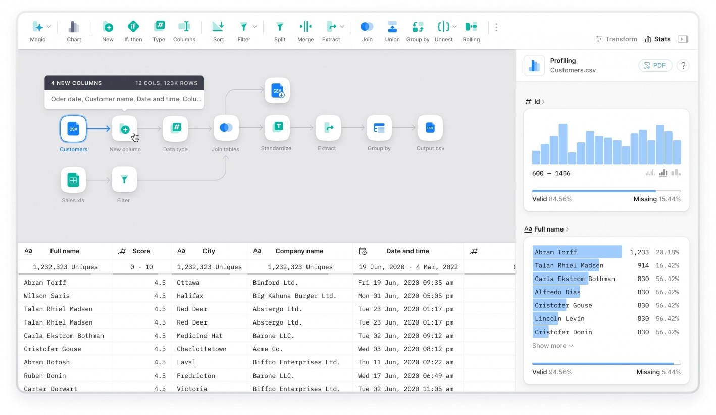This screenshot has width=716, height=415.
Task: Select Abram Torff bar in profile
Action: (x=577, y=252)
